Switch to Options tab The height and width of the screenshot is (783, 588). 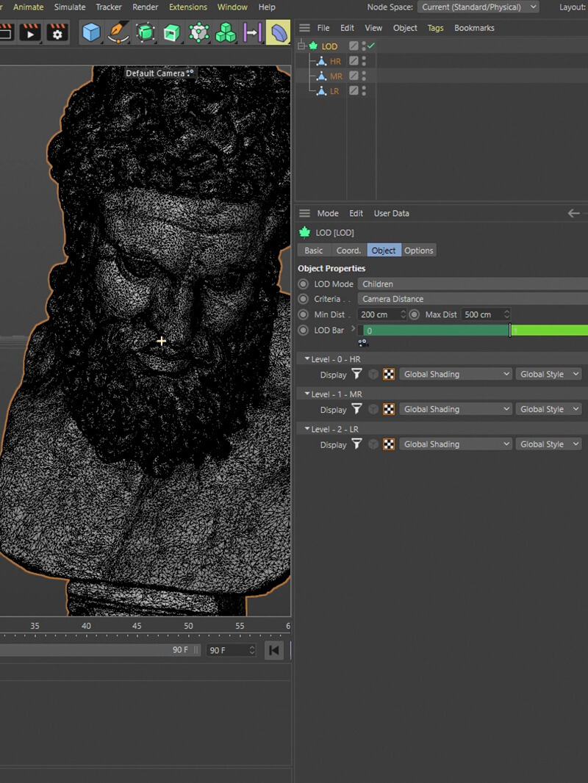tap(419, 250)
